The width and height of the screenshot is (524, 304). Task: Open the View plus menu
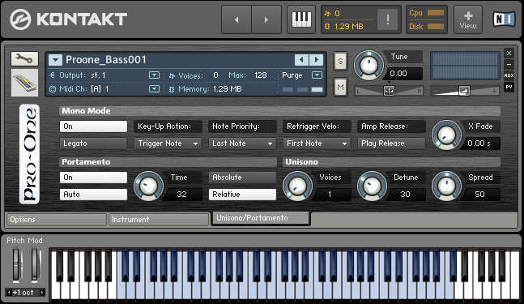coord(468,19)
